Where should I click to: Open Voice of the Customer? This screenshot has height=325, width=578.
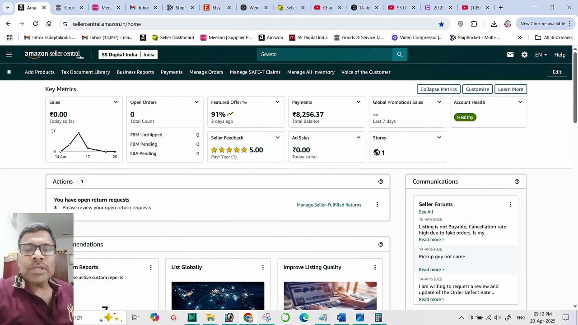(x=366, y=72)
